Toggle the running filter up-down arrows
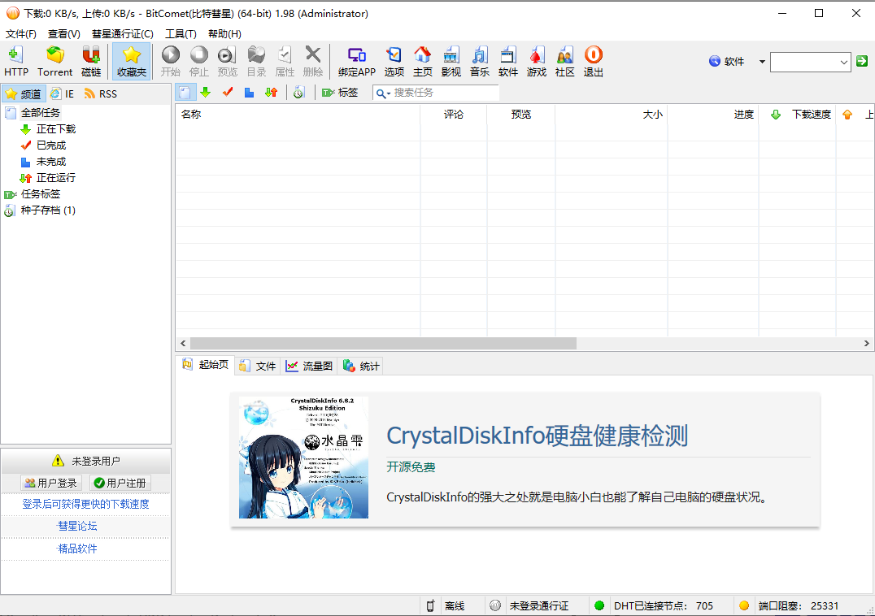Image resolution: width=875 pixels, height=616 pixels. pyautogui.click(x=272, y=93)
